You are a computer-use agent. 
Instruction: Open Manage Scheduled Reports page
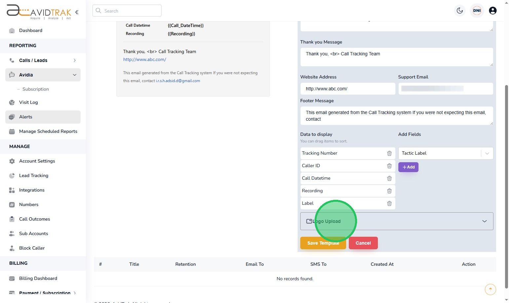(48, 131)
